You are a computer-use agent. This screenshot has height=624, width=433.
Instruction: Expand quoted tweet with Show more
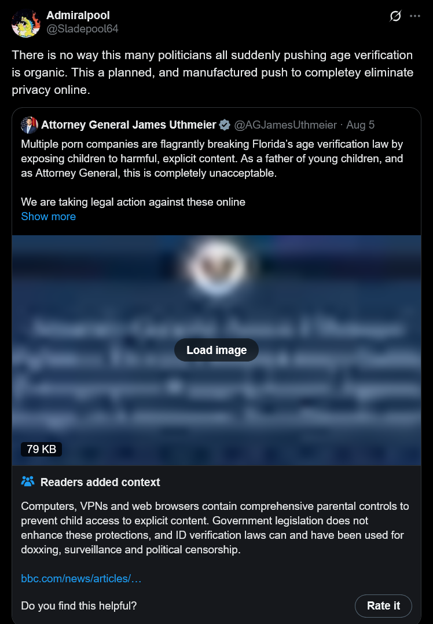pyautogui.click(x=49, y=217)
